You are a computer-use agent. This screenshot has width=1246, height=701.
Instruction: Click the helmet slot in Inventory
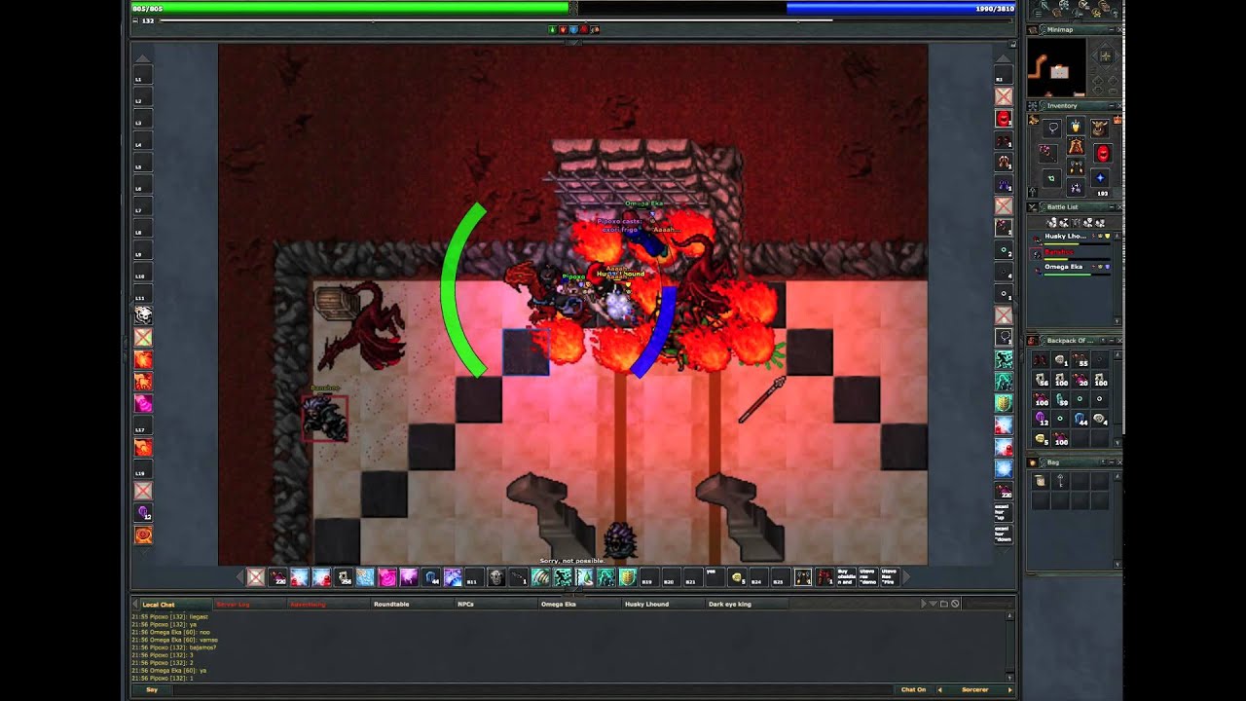point(1076,125)
